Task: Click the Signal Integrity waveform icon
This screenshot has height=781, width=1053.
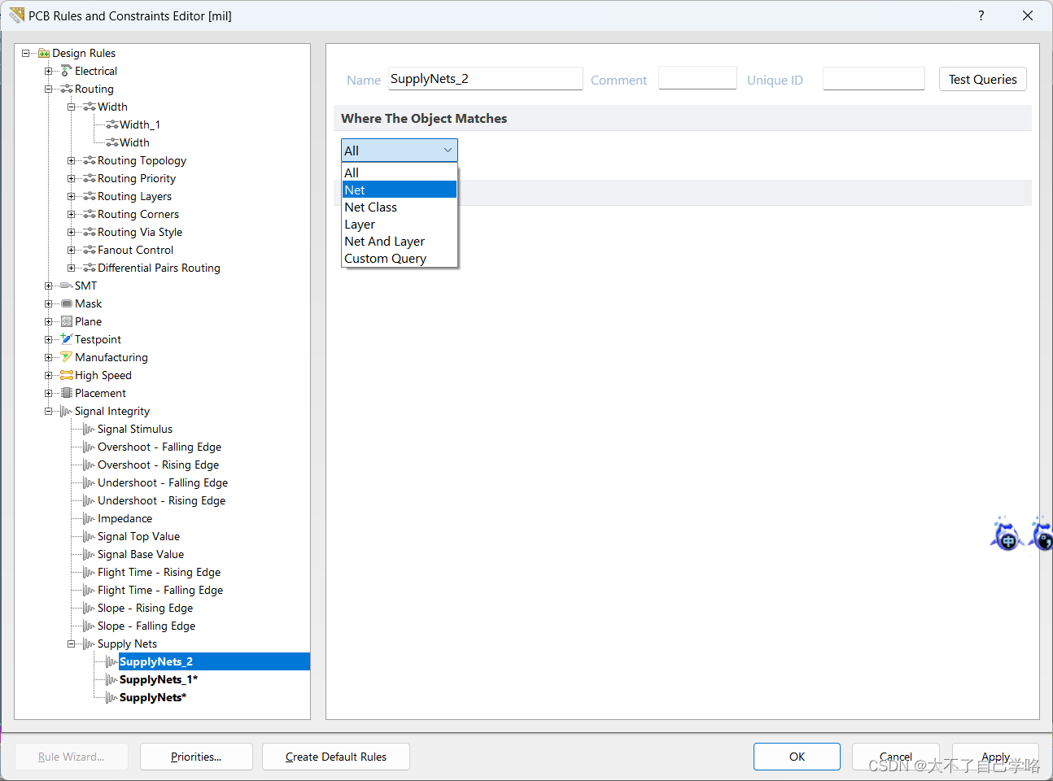Action: tap(67, 411)
